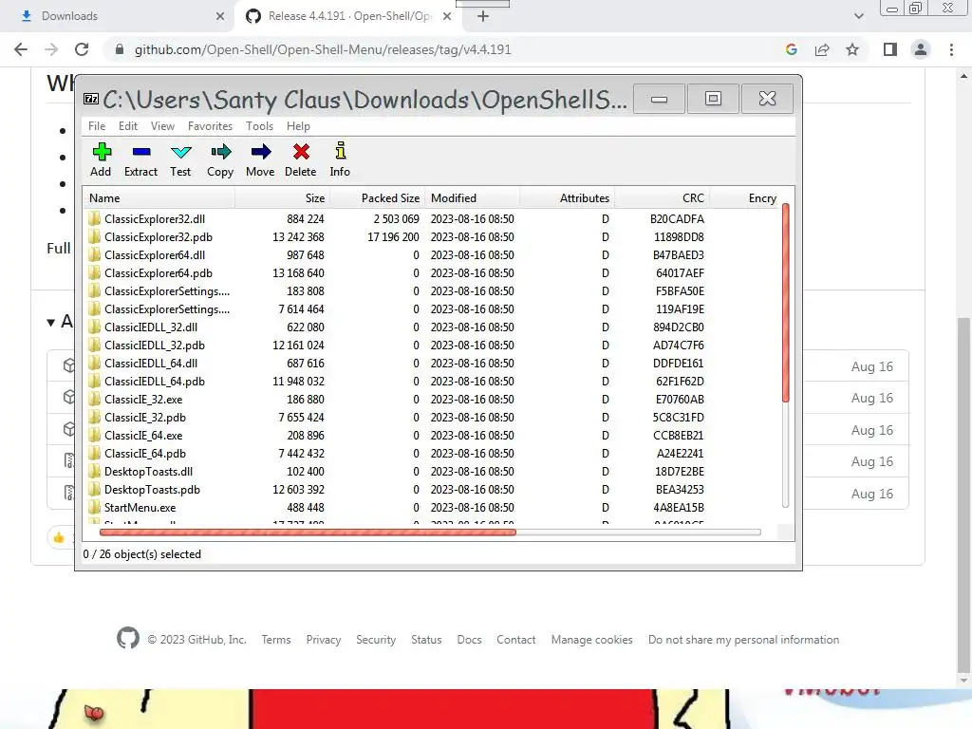Sort by the Name column header
This screenshot has height=729, width=972.
point(159,198)
